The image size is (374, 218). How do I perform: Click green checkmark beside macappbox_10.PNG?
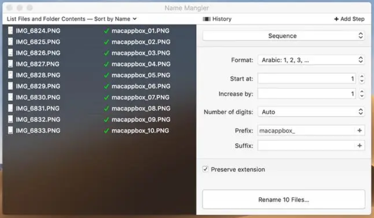tap(106, 130)
